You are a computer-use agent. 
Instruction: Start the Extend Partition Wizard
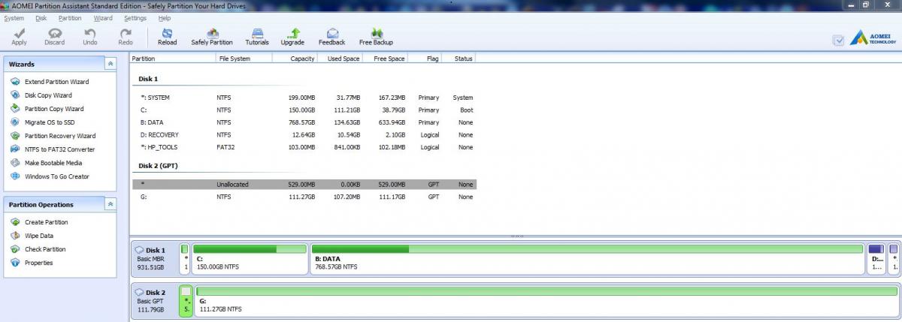click(56, 82)
